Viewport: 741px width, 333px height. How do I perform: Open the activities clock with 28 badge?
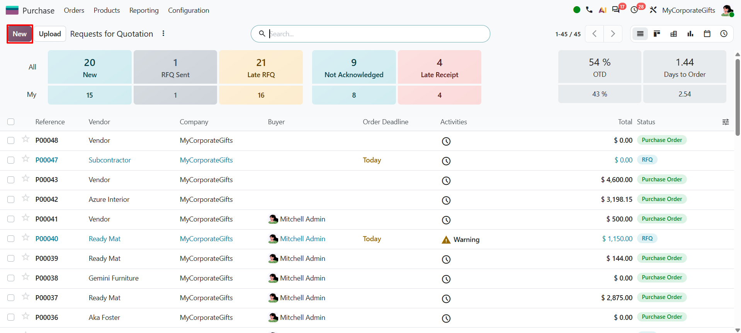[x=634, y=10]
